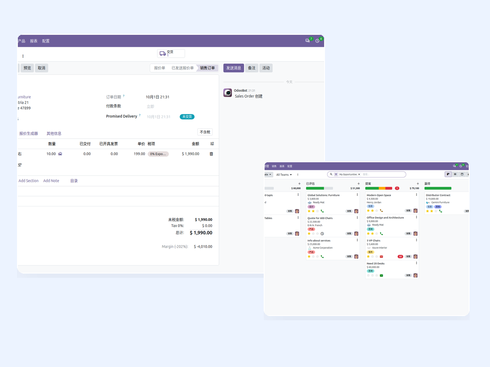Open the clock activity on Quote for 600 Chairs
490x367 pixels.
322,234
